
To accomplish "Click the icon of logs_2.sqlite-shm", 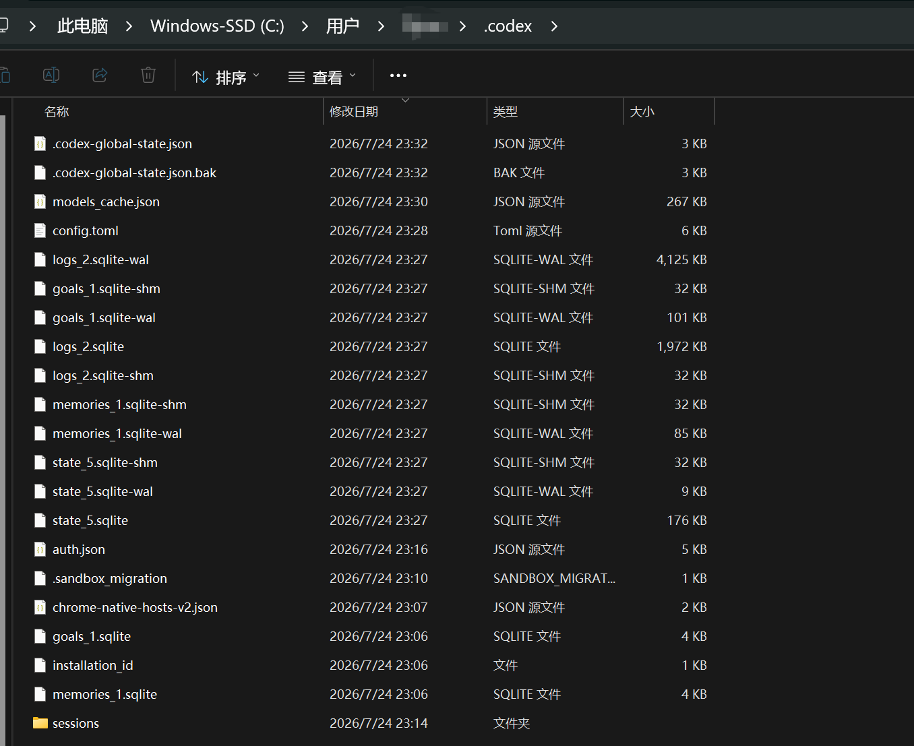I will (40, 375).
